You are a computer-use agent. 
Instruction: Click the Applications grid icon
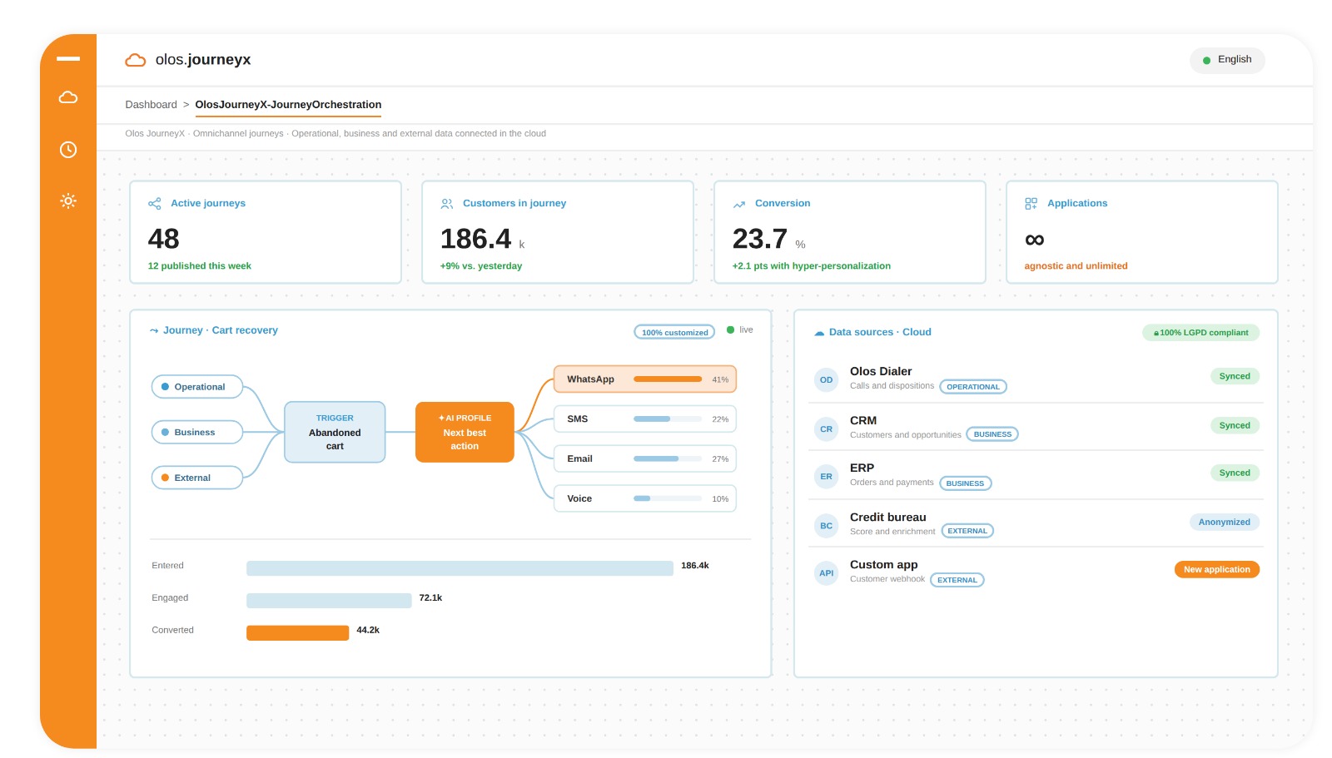pos(1031,204)
